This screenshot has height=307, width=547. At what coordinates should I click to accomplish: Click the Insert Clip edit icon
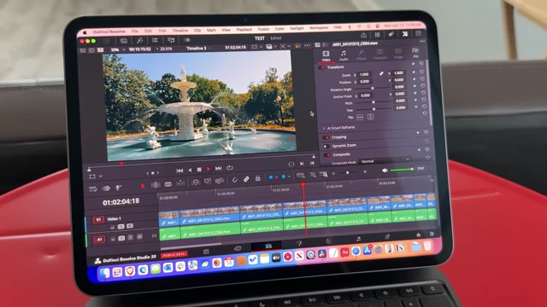coord(196,182)
